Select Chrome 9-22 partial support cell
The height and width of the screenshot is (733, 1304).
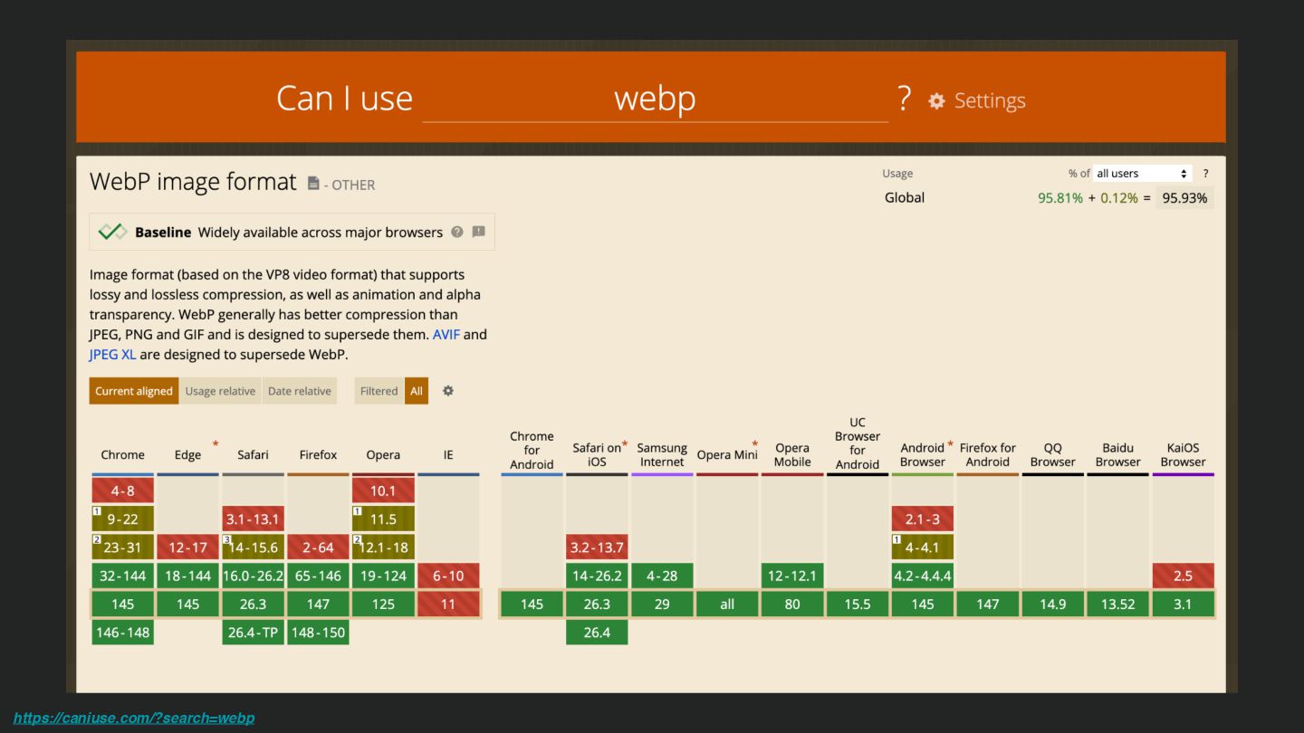tap(122, 519)
